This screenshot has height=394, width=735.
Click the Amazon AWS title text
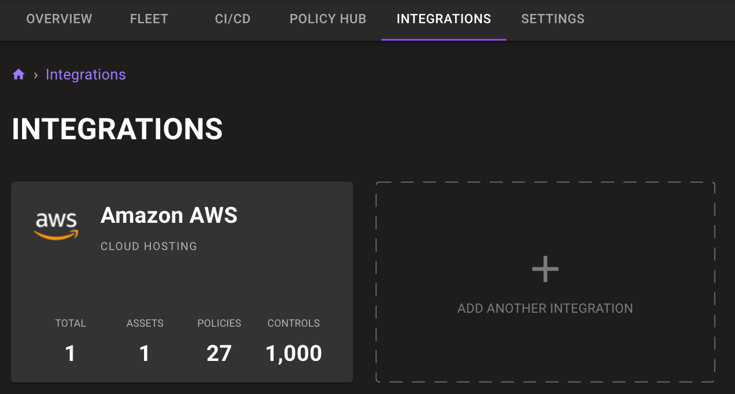pos(169,215)
